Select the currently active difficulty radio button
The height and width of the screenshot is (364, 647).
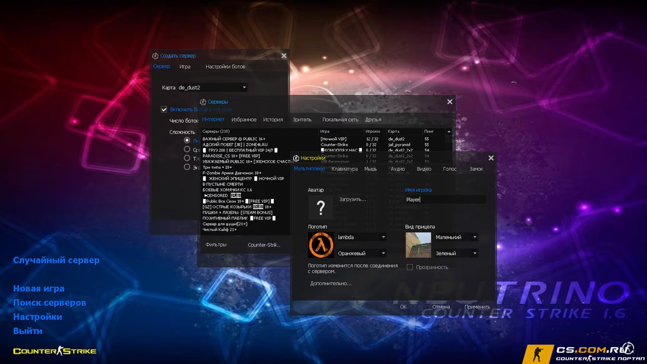click(x=187, y=140)
